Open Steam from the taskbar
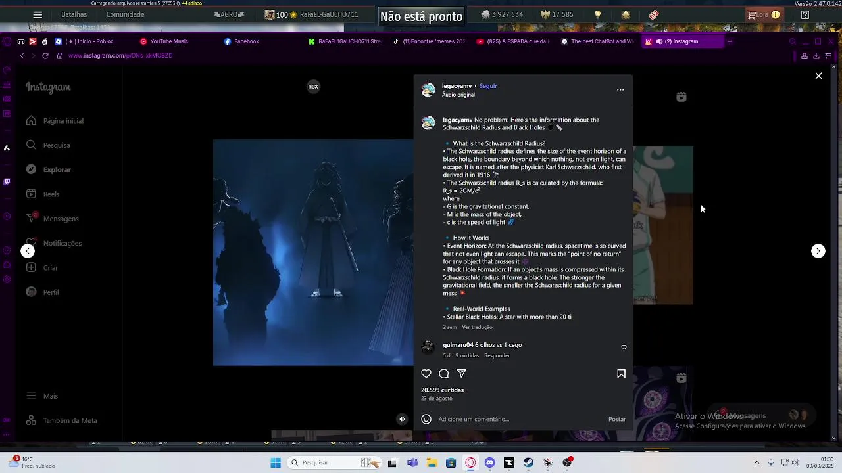This screenshot has width=842, height=473. click(528, 462)
